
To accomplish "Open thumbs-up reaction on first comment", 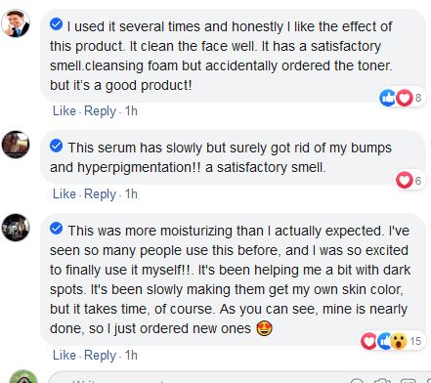I will coord(387,98).
